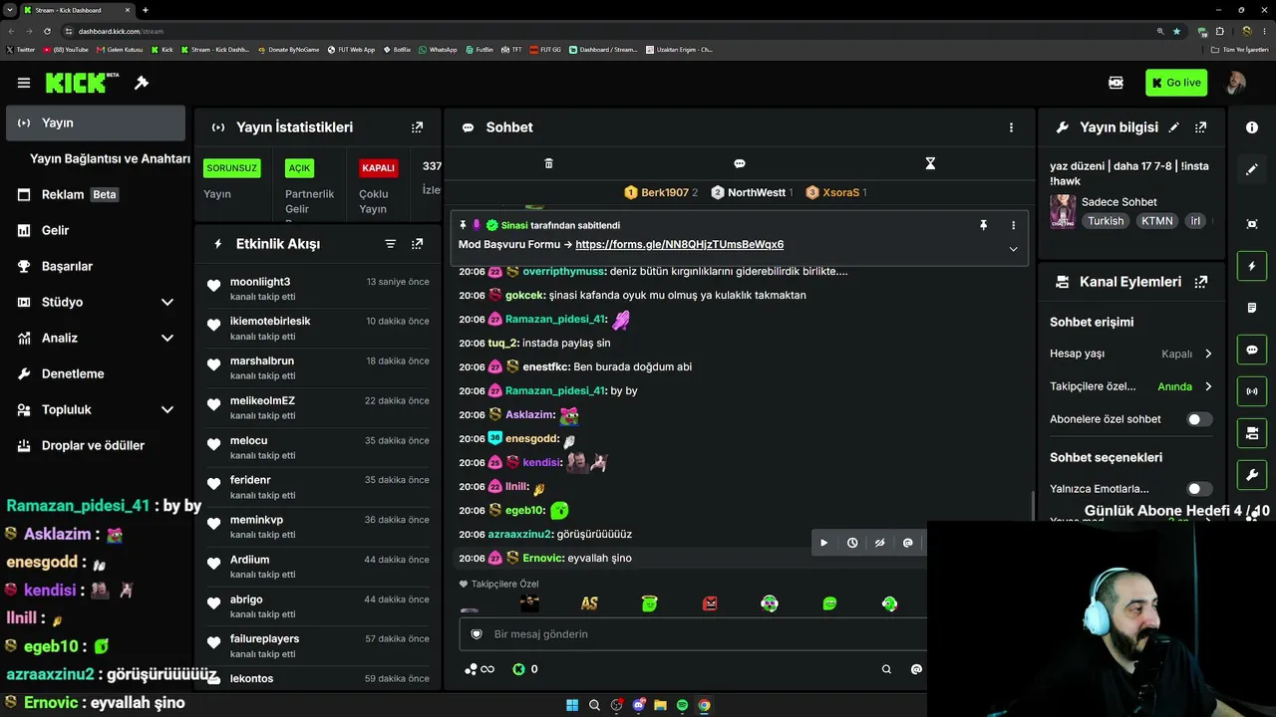
Task: Click in the Bir mesaj gönderin field
Action: pyautogui.click(x=693, y=634)
